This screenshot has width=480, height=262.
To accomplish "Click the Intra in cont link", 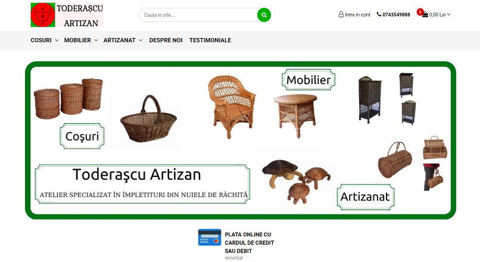I will coord(357,15).
